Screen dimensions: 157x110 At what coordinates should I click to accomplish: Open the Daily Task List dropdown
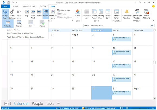87,14
